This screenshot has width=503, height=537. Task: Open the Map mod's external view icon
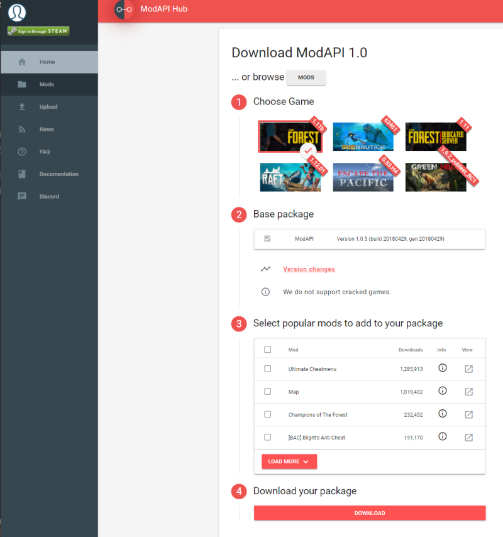(x=468, y=391)
